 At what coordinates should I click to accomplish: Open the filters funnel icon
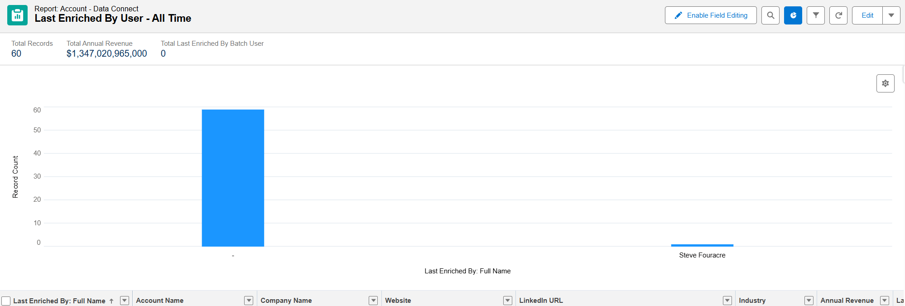coord(815,15)
